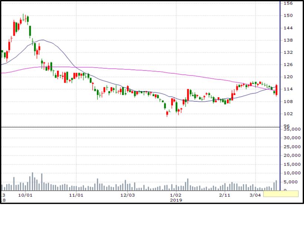The image size is (304, 243).
Task: Select the 120 price level label
Action: coord(288,77)
